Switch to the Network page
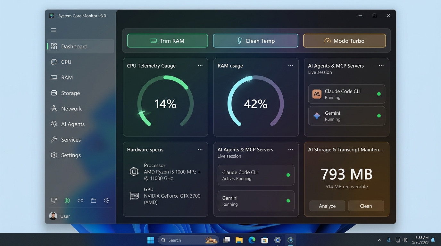This screenshot has height=246, width=441. (80, 109)
